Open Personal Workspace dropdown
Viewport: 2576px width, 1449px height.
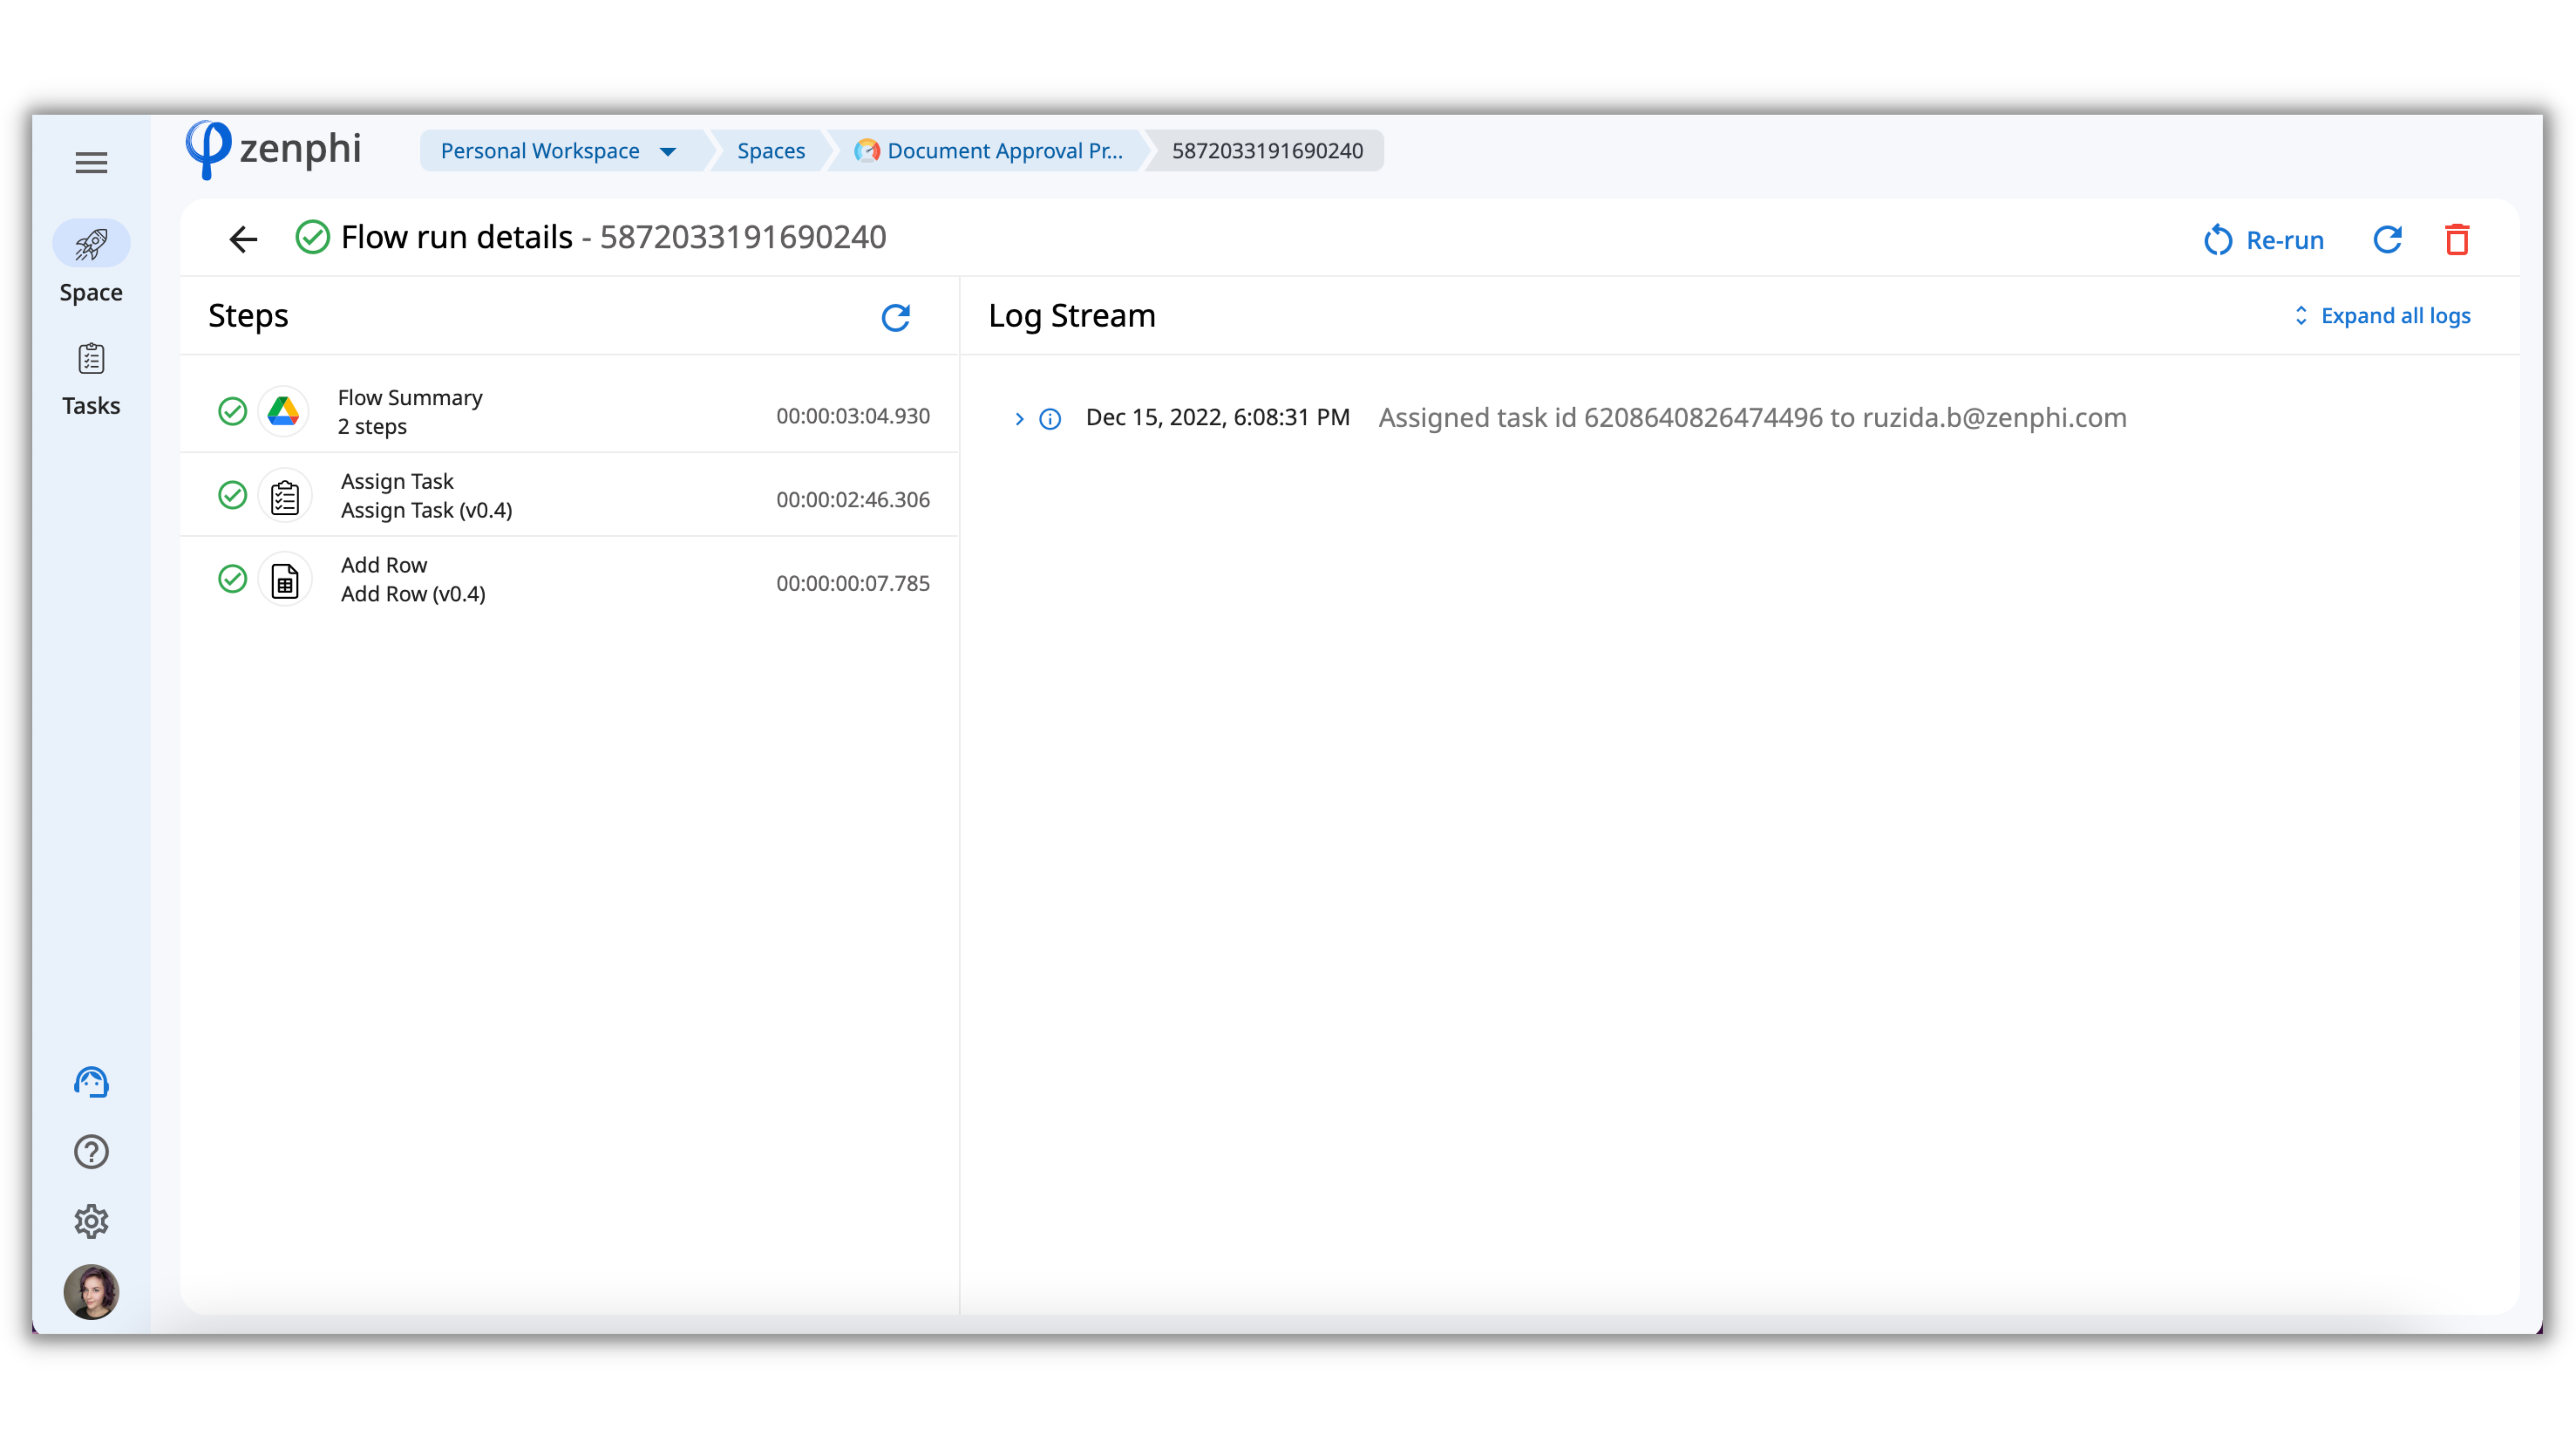pos(558,151)
